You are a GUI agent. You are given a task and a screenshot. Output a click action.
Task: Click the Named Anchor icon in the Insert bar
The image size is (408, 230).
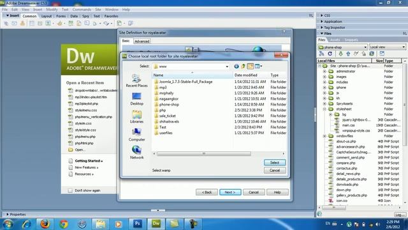pyautogui.click(x=23, y=24)
